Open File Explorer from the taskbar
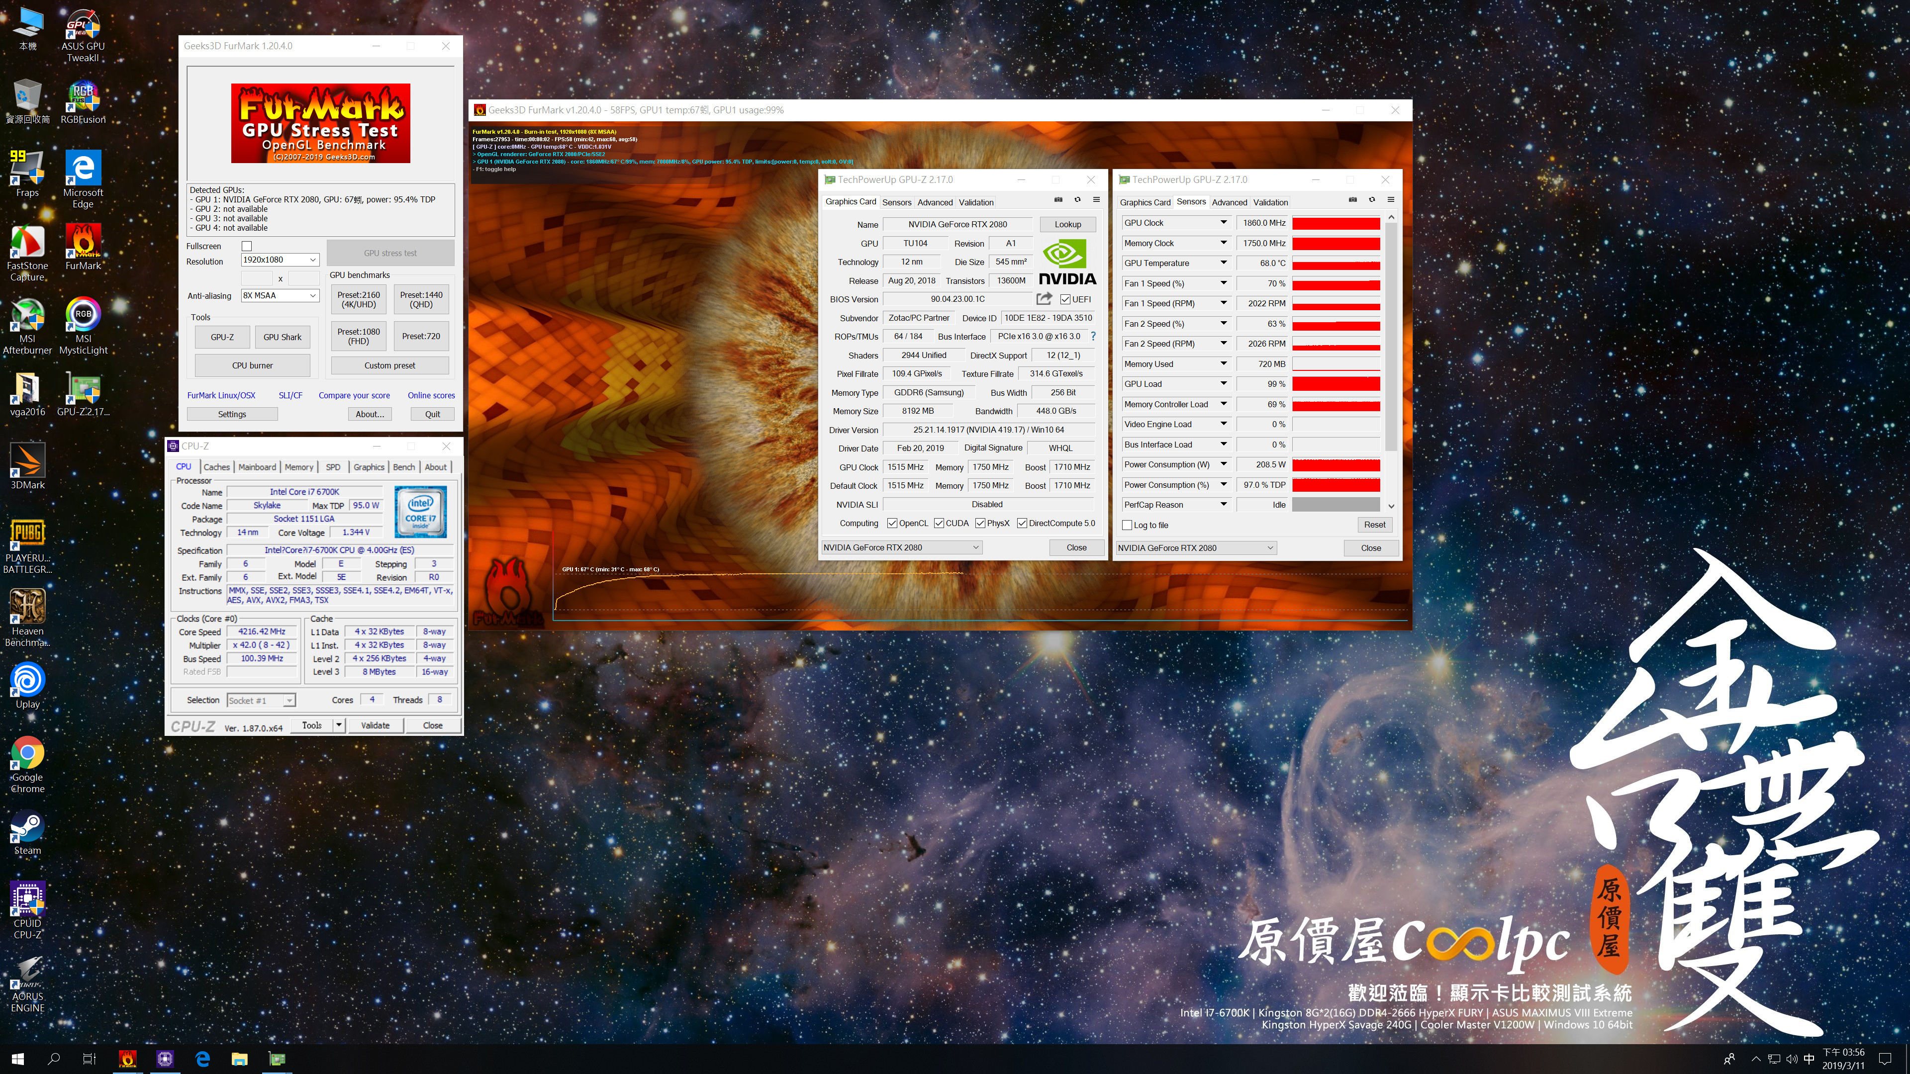Image resolution: width=1910 pixels, height=1074 pixels. (239, 1059)
